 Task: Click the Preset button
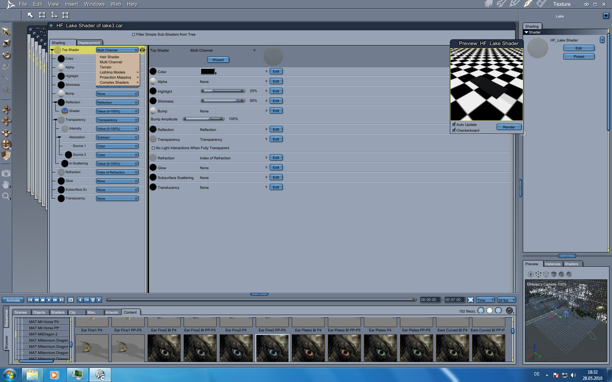(579, 56)
